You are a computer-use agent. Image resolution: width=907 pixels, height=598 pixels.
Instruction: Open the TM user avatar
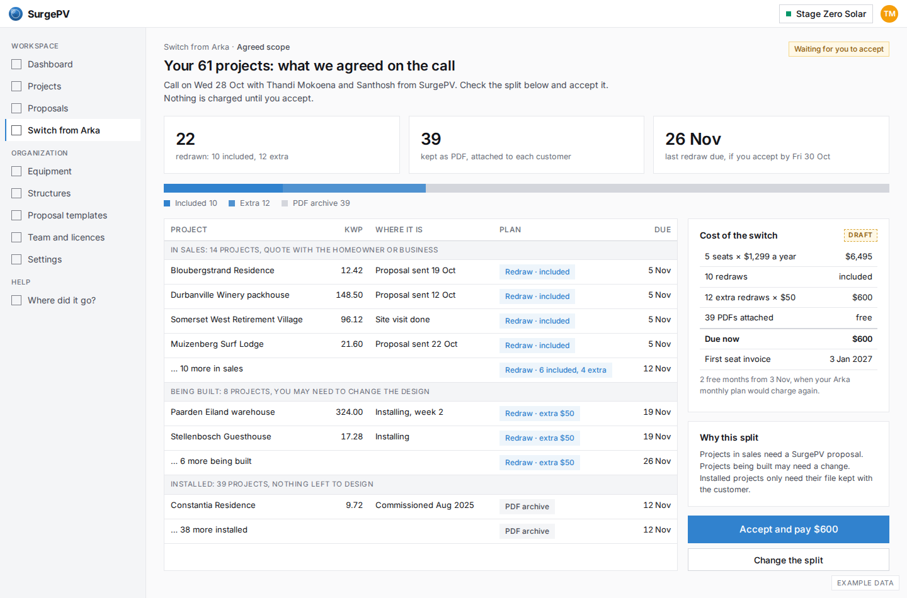coord(889,14)
